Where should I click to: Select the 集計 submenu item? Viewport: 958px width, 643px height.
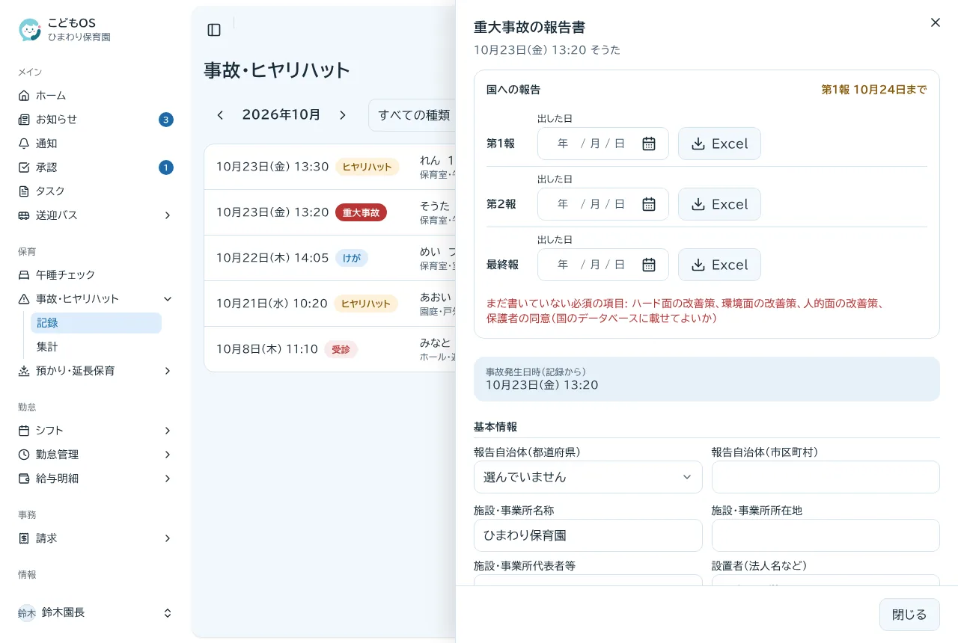point(96,347)
